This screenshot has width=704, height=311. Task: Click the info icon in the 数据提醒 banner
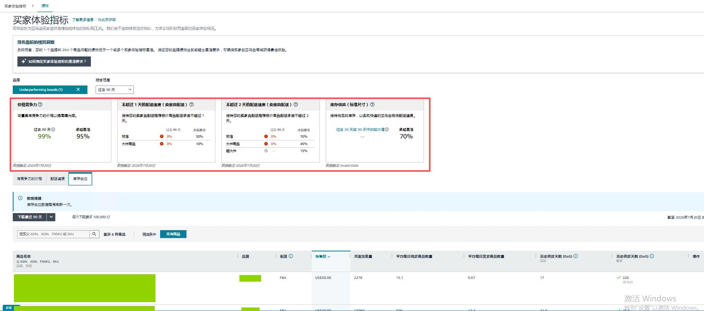pyautogui.click(x=21, y=198)
